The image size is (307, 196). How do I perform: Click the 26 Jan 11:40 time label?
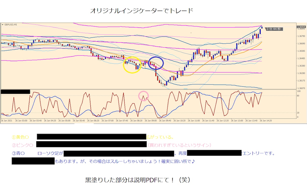[208, 121]
